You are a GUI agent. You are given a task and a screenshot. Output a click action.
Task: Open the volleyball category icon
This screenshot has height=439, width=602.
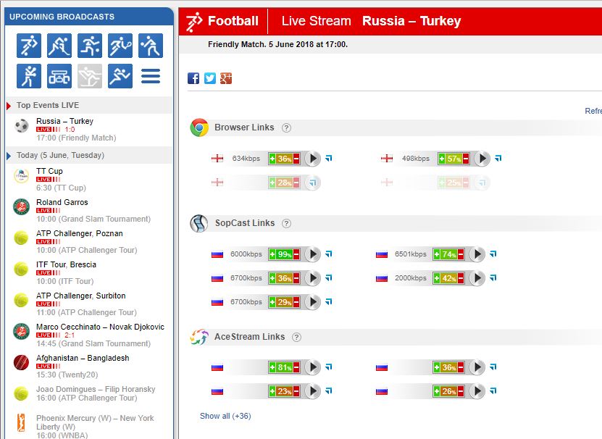pyautogui.click(x=151, y=46)
